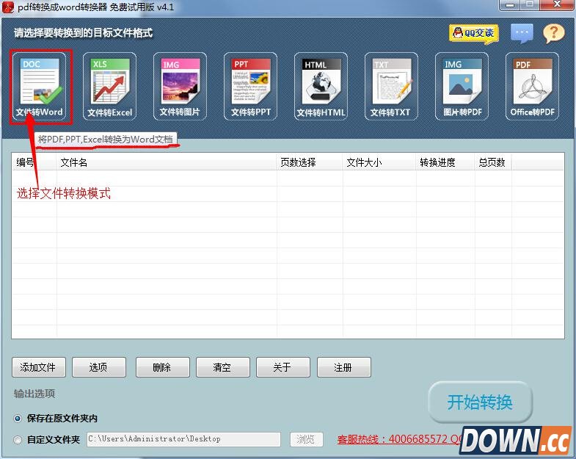Viewport: 576px width, 459px height.
Task: Click the 文件大小 column header
Action: coord(379,162)
